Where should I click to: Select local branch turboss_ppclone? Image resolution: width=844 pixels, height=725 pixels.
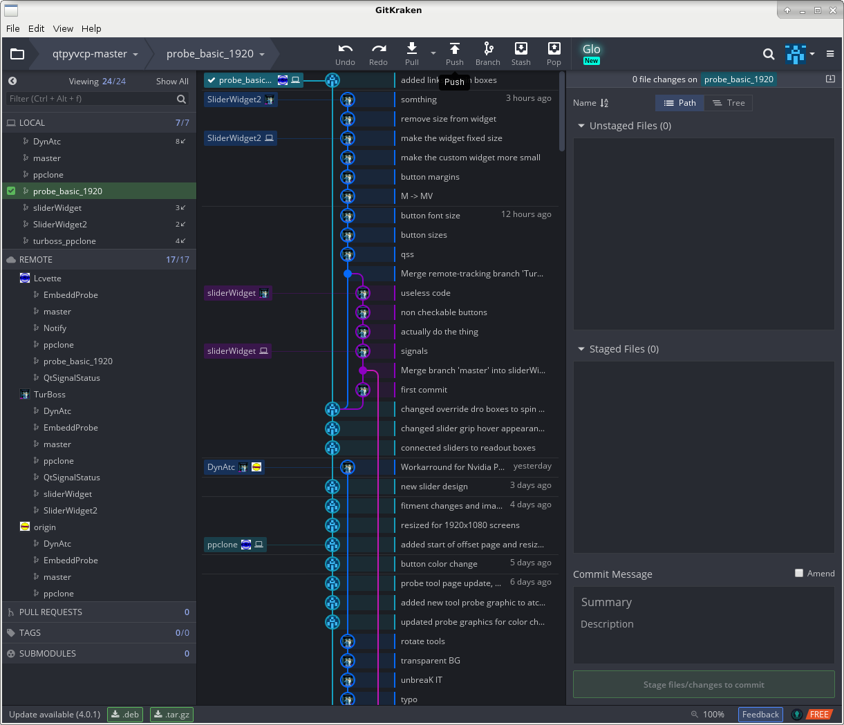tap(100, 241)
